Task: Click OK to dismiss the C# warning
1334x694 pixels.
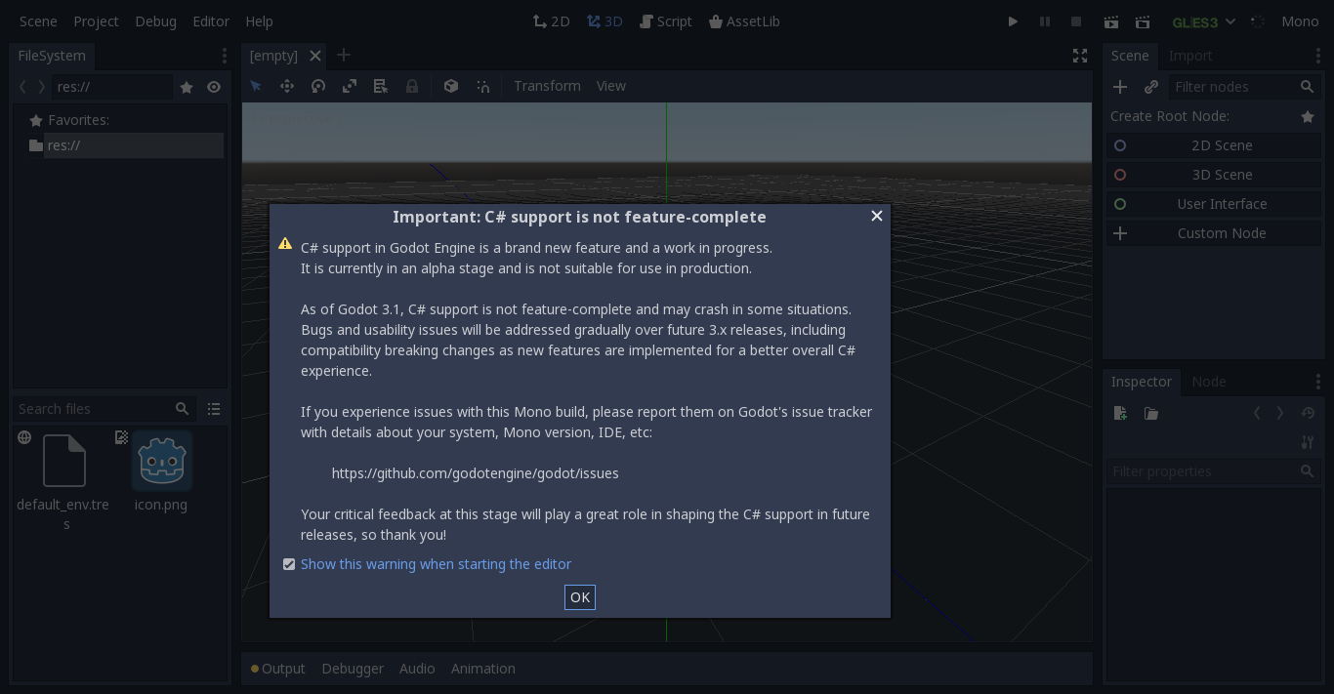Action: [580, 597]
